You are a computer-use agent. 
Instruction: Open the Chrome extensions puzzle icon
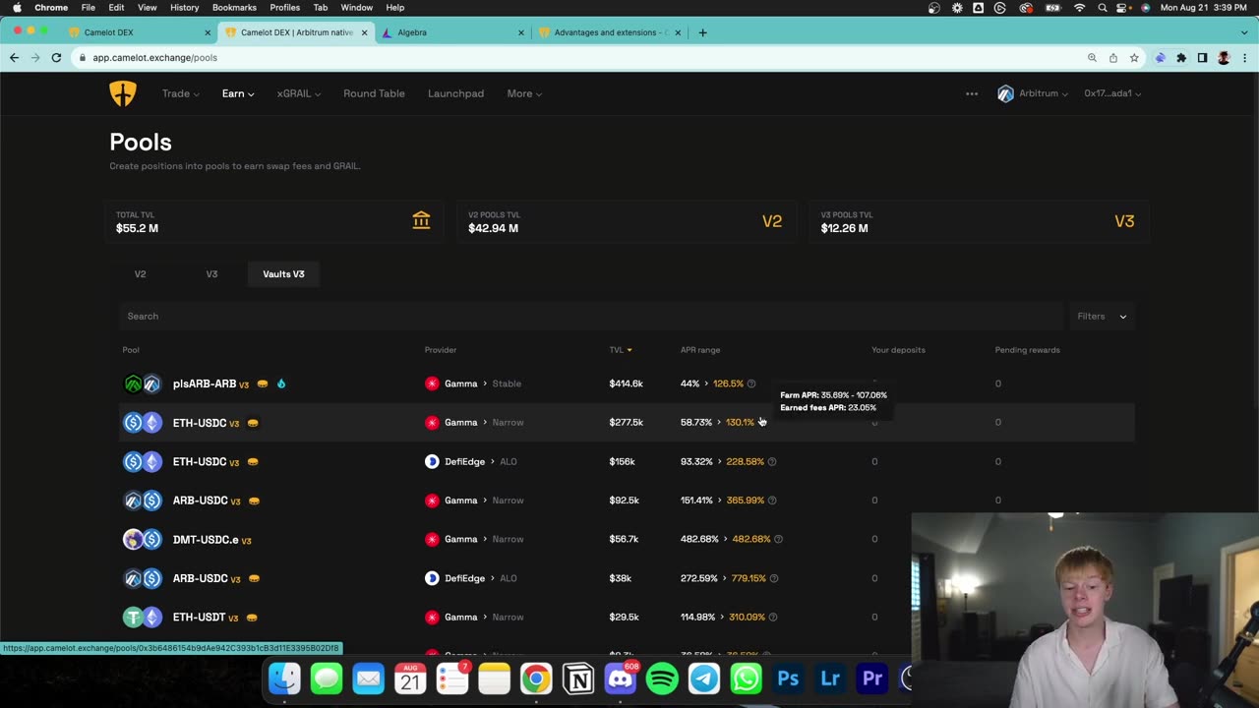pyautogui.click(x=1181, y=58)
